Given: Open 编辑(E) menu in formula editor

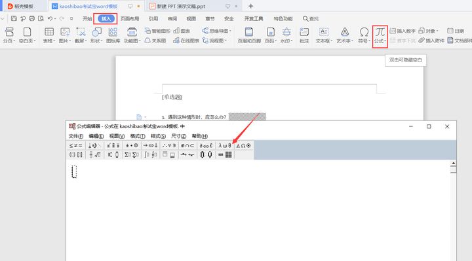Looking at the screenshot, I should point(96,136).
